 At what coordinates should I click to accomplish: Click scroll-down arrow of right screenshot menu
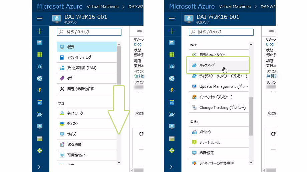coord(251,163)
